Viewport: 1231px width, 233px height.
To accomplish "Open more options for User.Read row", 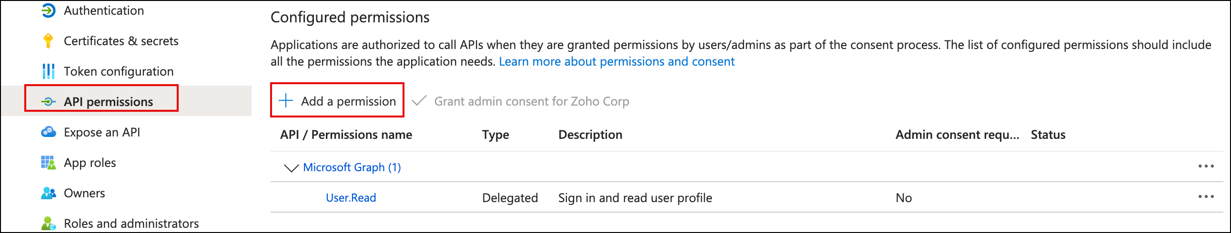I will 1205,197.
